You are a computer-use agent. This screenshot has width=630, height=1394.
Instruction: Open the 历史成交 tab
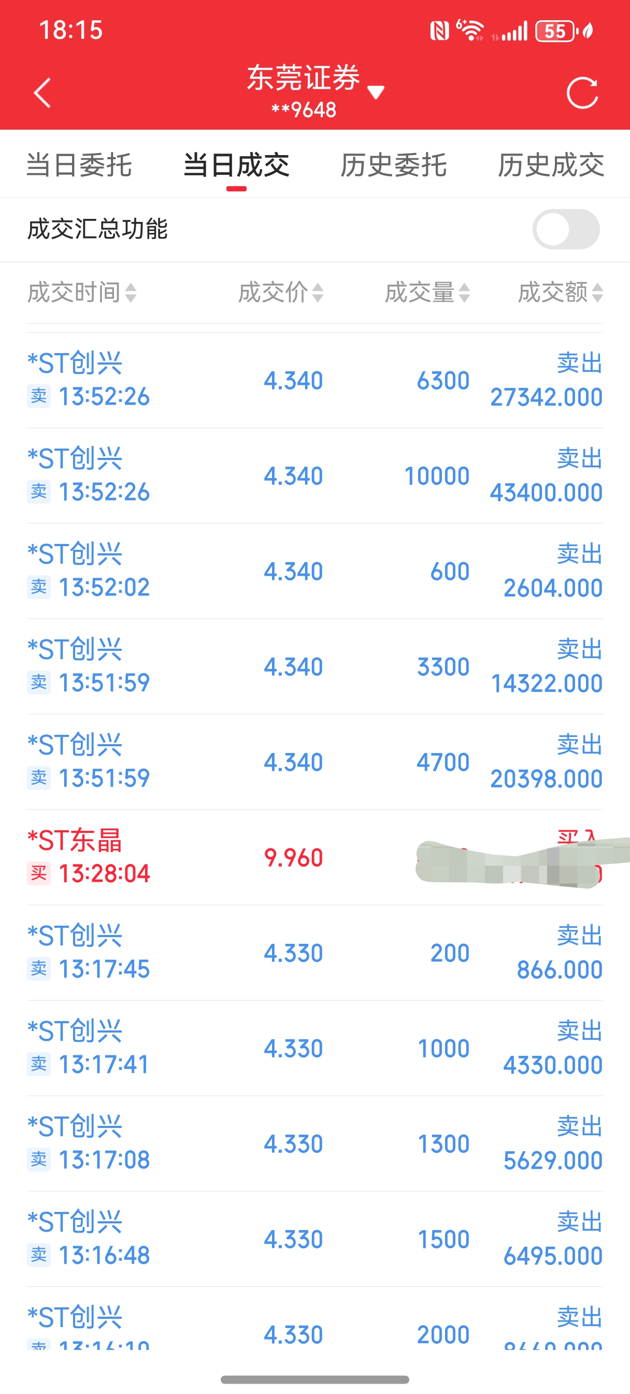551,165
